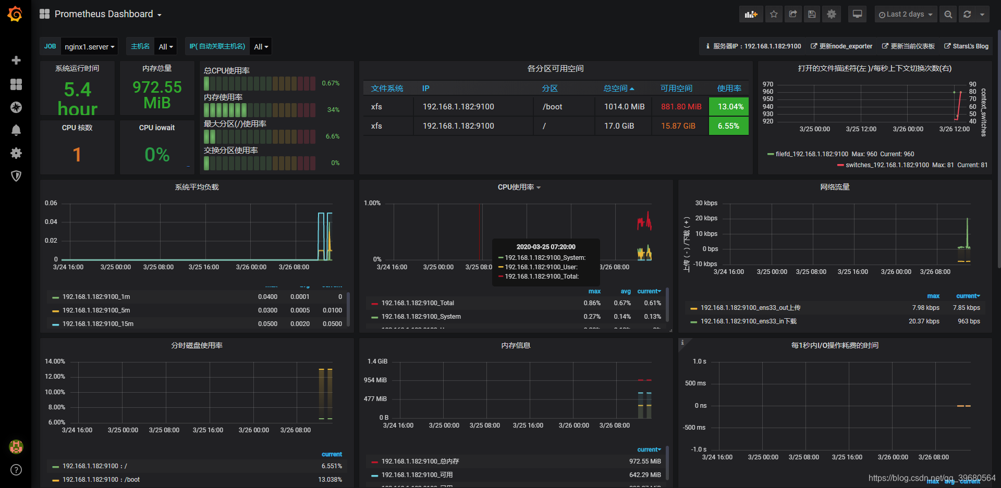Sort table by 使用率 column

[729, 89]
